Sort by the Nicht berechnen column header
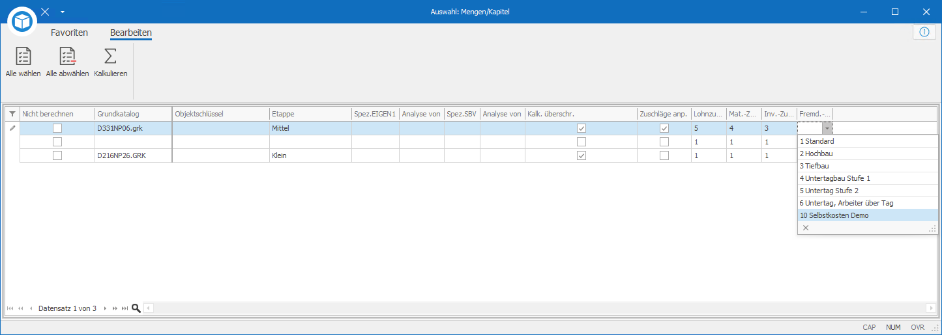The image size is (942, 335). point(57,114)
